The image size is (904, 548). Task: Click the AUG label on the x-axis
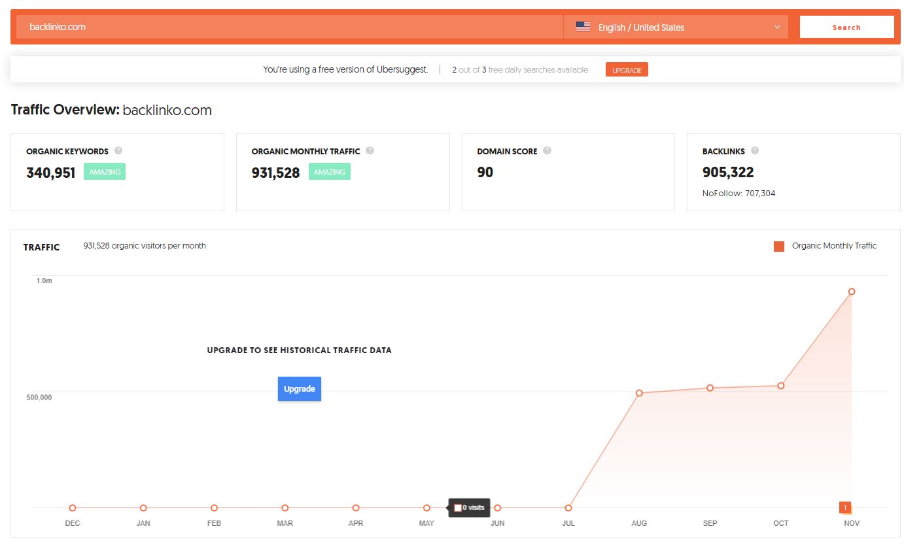coord(639,523)
